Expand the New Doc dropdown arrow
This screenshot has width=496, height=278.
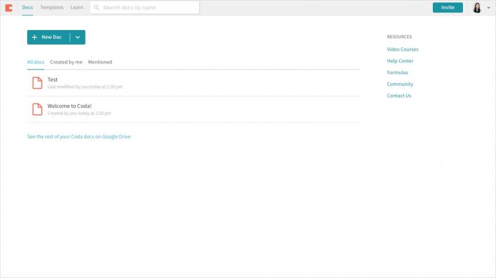point(78,37)
